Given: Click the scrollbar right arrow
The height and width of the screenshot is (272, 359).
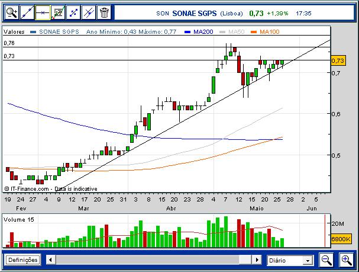Looking at the screenshot, I should pyautogui.click(x=257, y=260).
